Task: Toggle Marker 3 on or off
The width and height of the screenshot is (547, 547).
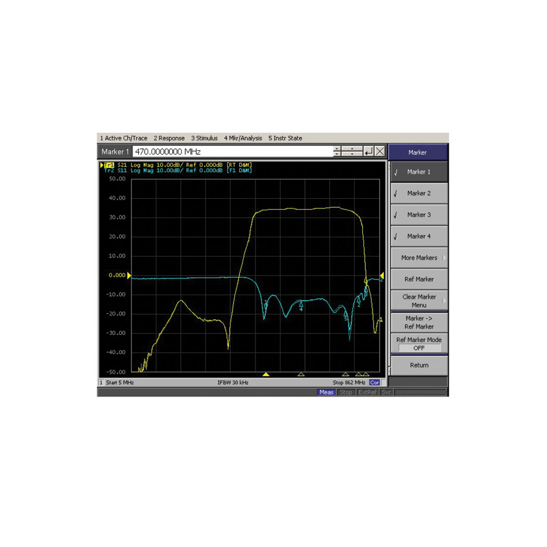Action: 419,215
